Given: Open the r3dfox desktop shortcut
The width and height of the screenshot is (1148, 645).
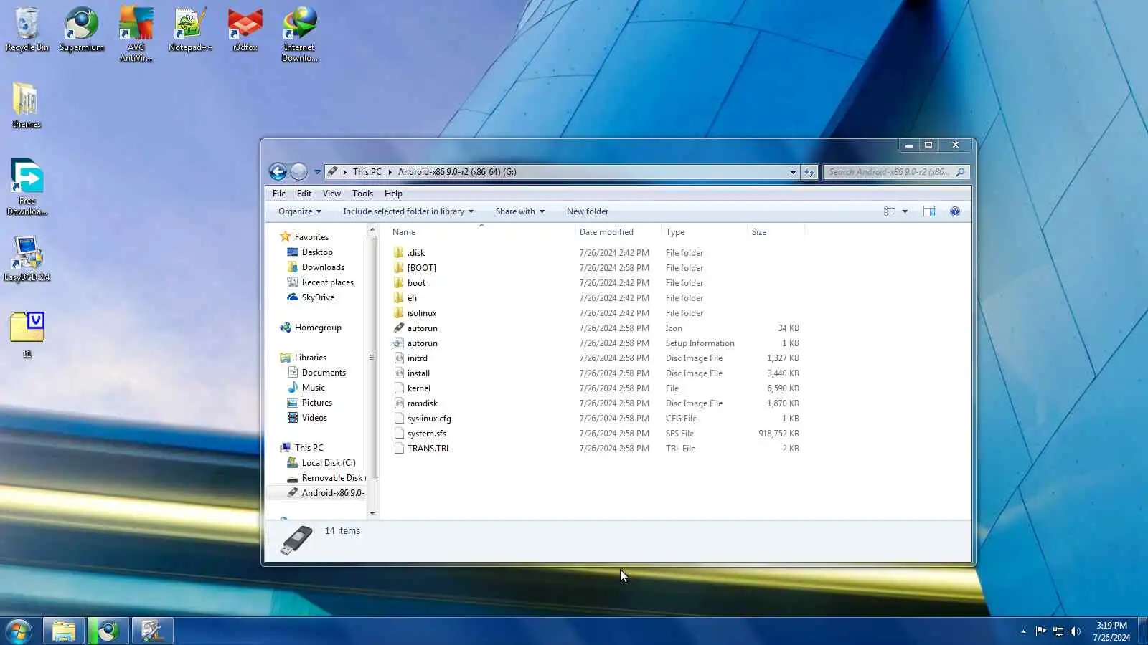Looking at the screenshot, I should coord(245,30).
